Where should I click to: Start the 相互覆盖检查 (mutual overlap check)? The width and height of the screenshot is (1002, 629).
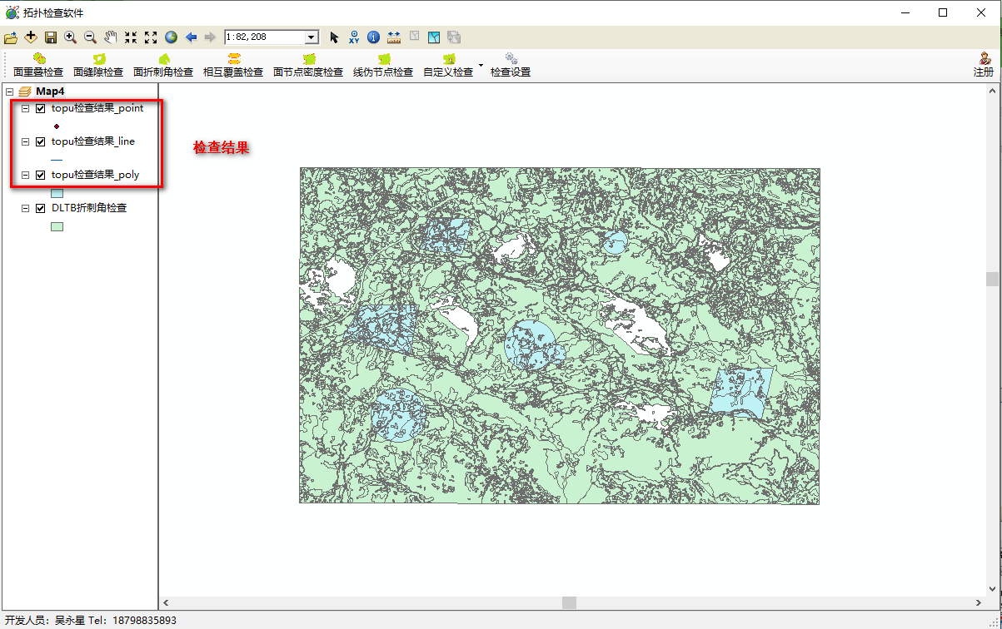click(x=233, y=63)
